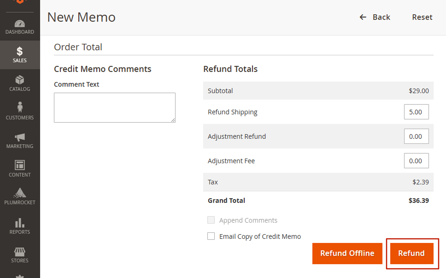Open the Dashboard gauge icon

(x=20, y=24)
